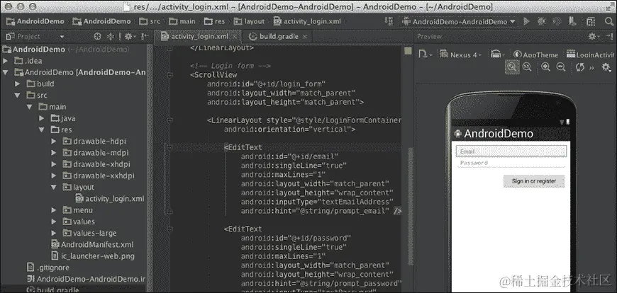Close the build.gradle tab
Image resolution: width=617 pixels, height=293 pixels.
tap(304, 37)
